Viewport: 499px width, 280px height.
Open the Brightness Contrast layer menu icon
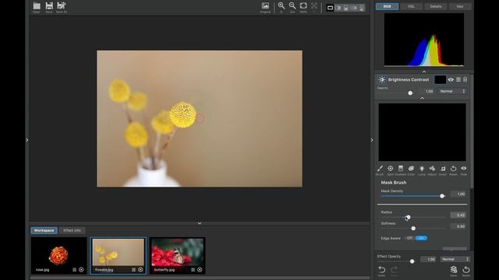coord(458,79)
